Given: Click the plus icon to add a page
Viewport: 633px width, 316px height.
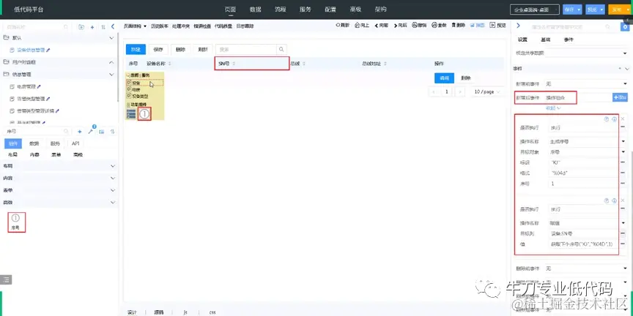Looking at the screenshot, I should coord(92,27).
